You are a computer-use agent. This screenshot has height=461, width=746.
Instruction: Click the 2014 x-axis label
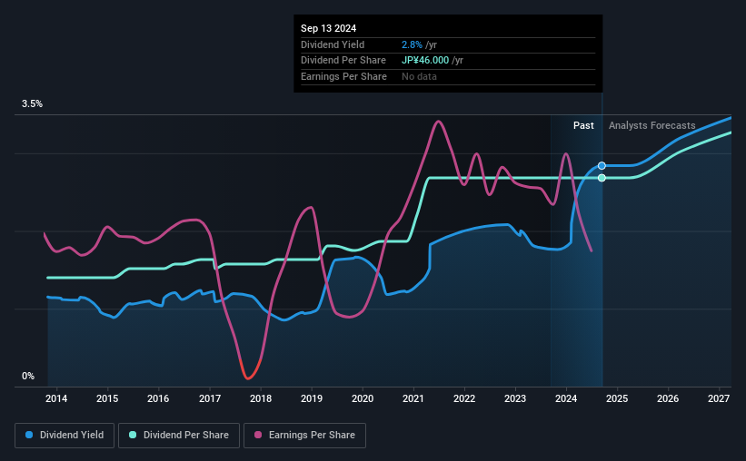(56, 398)
